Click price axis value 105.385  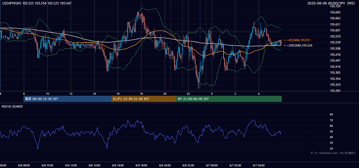[335, 73]
